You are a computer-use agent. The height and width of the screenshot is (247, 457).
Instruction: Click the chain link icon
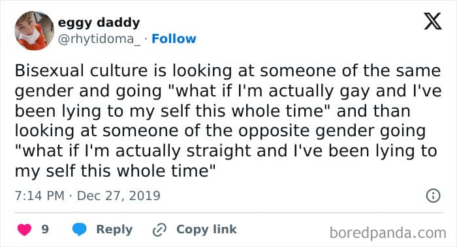pos(159,229)
